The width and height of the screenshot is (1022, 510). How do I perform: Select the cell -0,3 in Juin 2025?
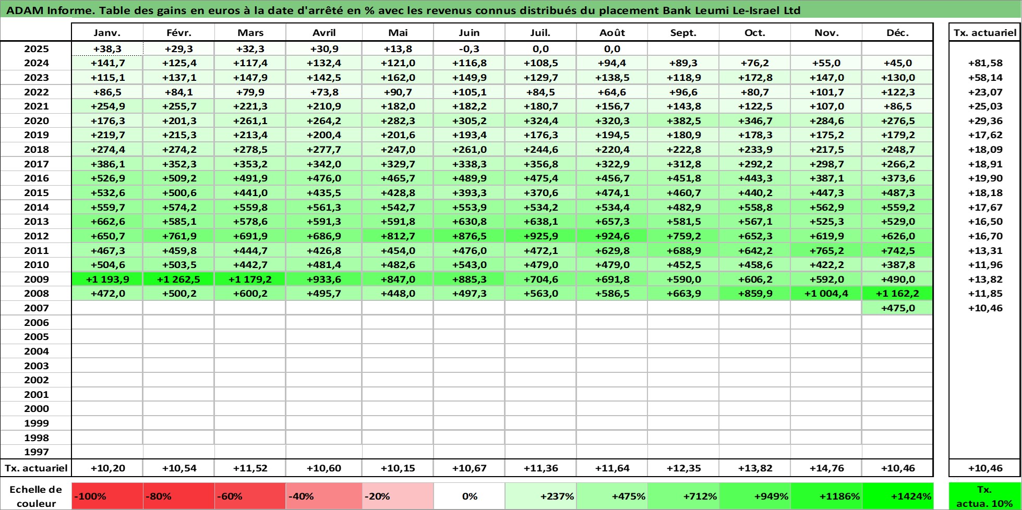point(469,48)
